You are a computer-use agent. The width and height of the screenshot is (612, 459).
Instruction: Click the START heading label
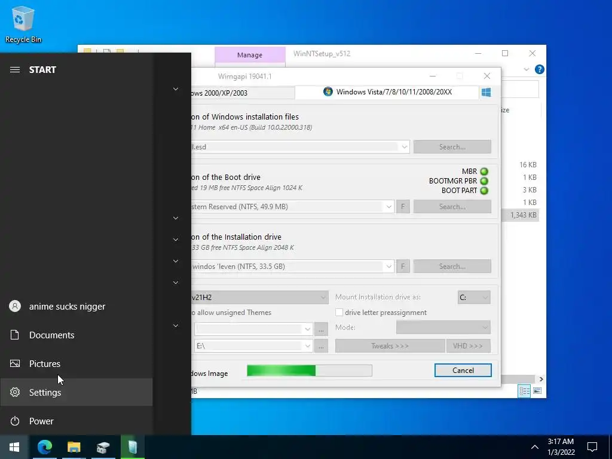tap(42, 70)
